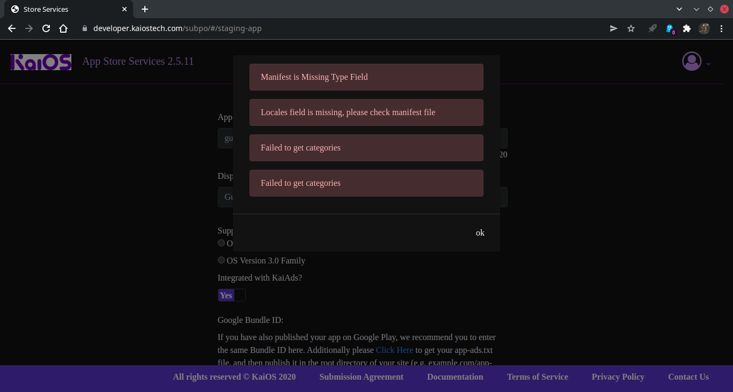Open the tab search chevron at top right
The height and width of the screenshot is (392, 733).
679,9
